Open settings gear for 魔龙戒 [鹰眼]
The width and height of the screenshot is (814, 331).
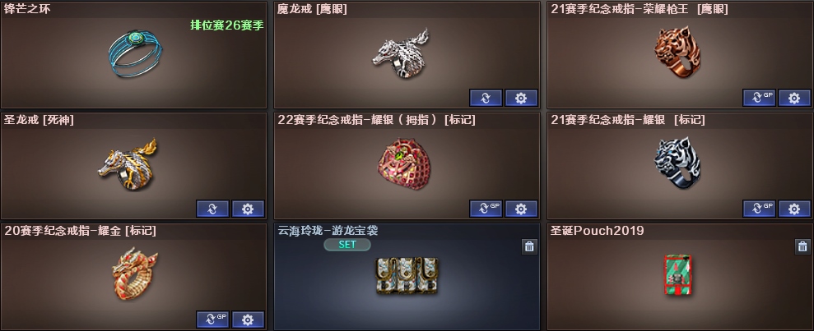pyautogui.click(x=521, y=98)
